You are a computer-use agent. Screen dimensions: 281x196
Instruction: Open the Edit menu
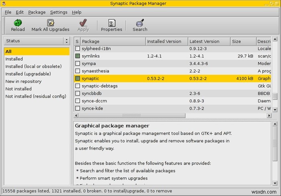pyautogui.click(x=20, y=12)
